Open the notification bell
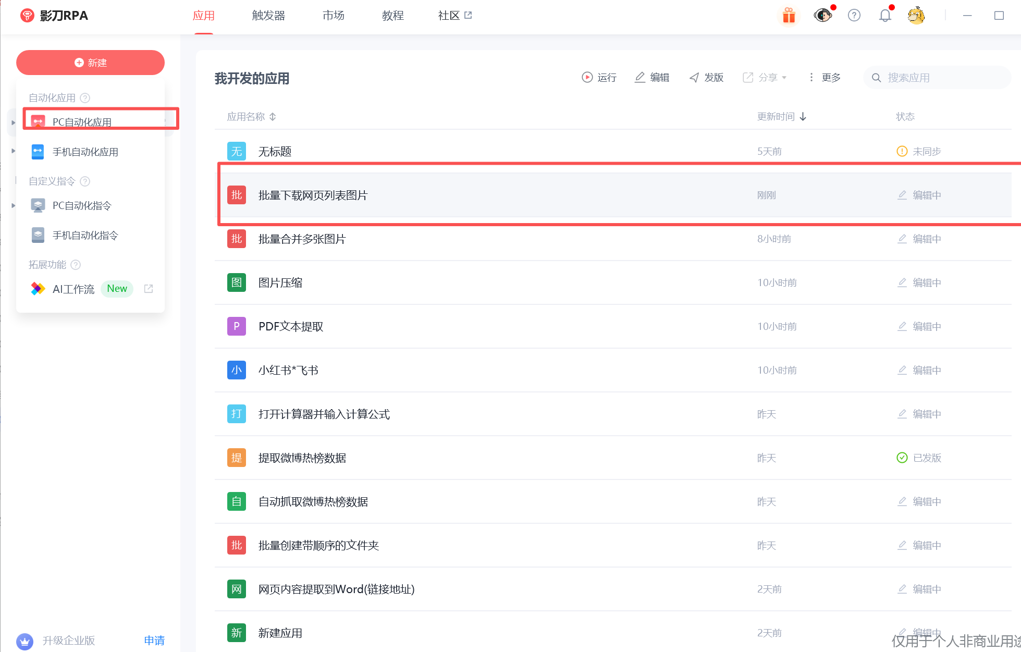The width and height of the screenshot is (1021, 652). (885, 16)
